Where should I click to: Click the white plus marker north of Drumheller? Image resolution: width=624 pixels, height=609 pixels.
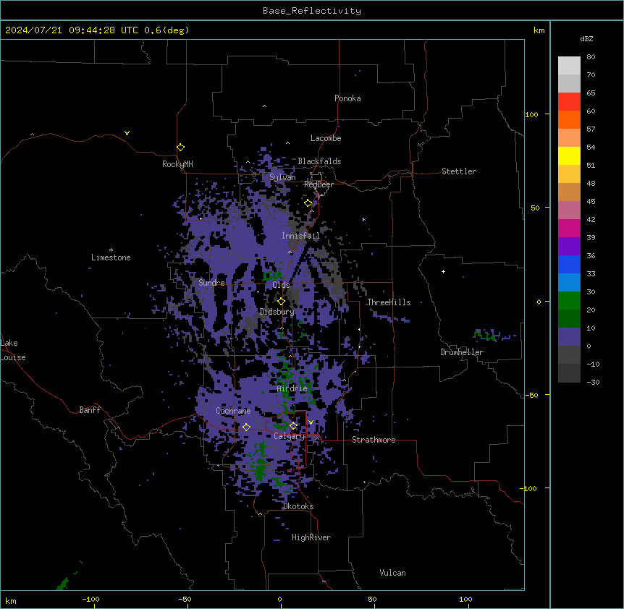(443, 271)
